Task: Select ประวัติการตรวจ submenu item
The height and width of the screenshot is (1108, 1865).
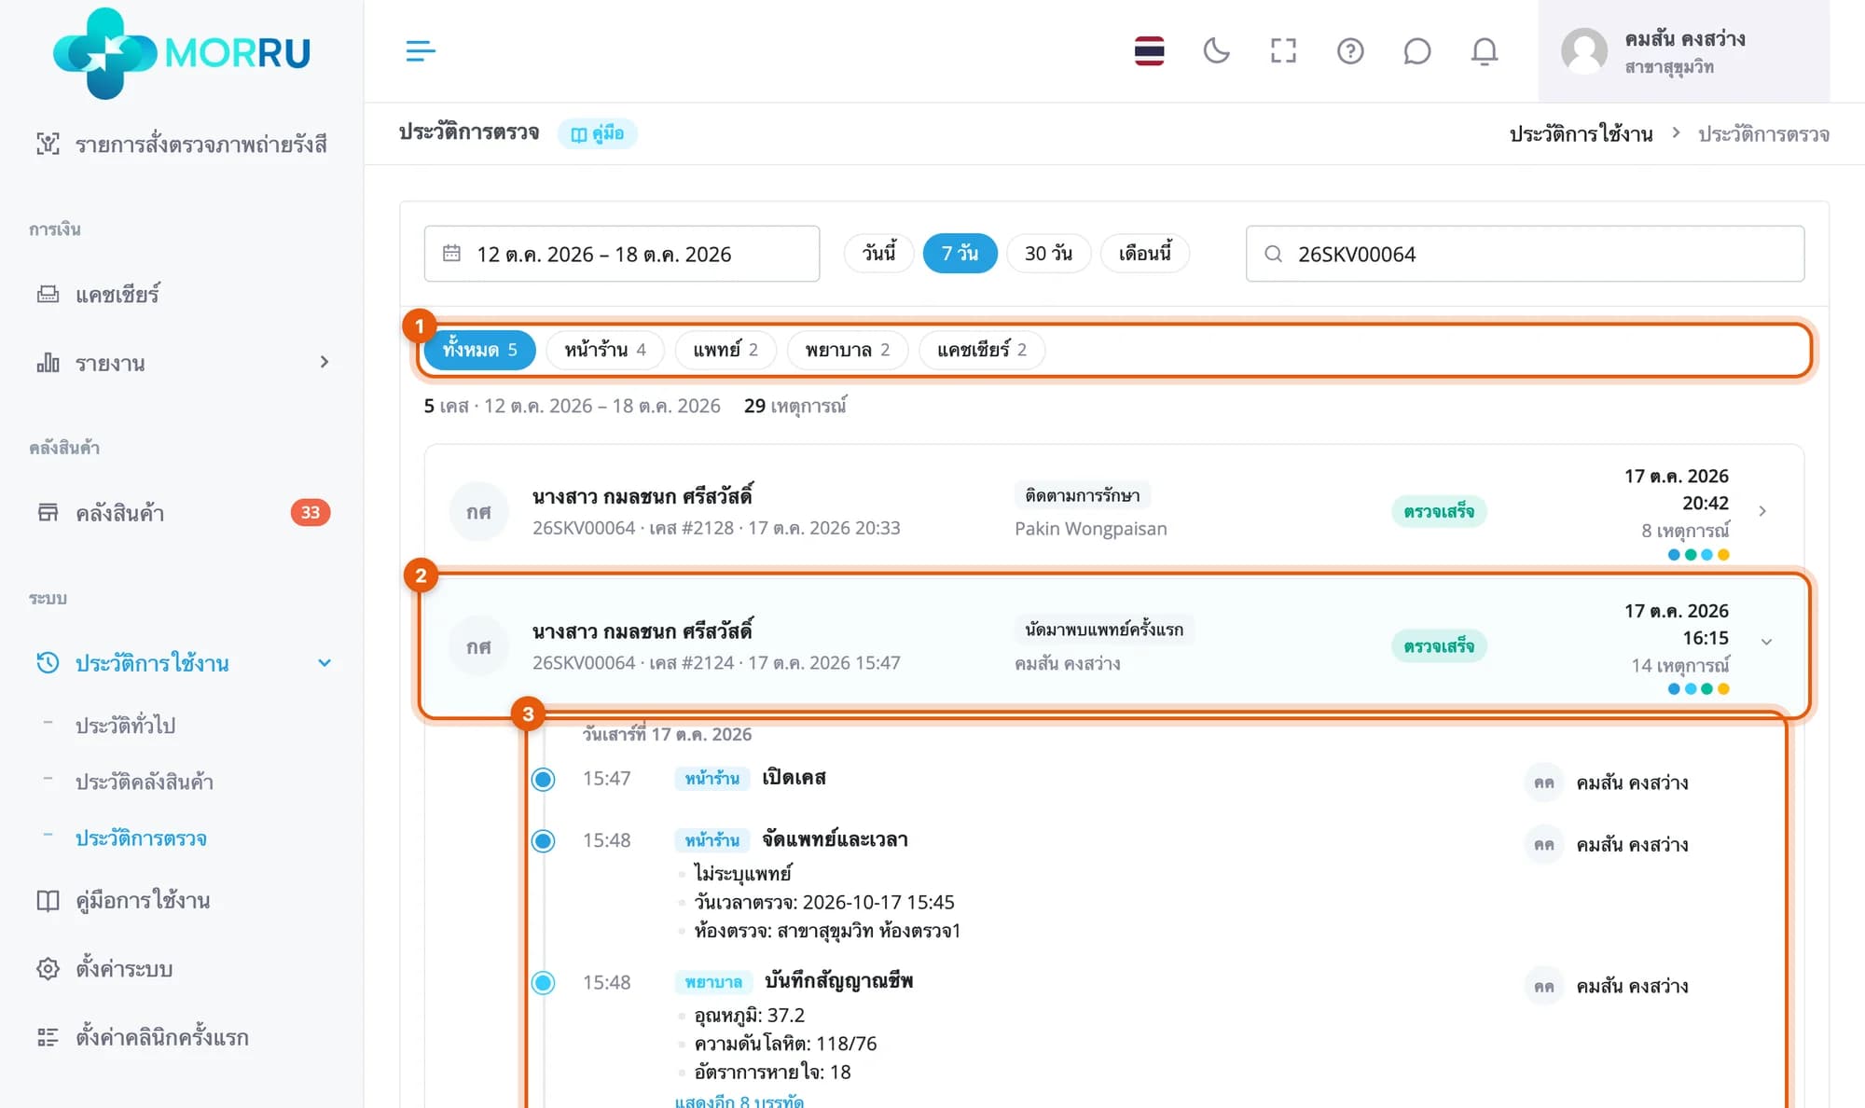Action: (141, 838)
